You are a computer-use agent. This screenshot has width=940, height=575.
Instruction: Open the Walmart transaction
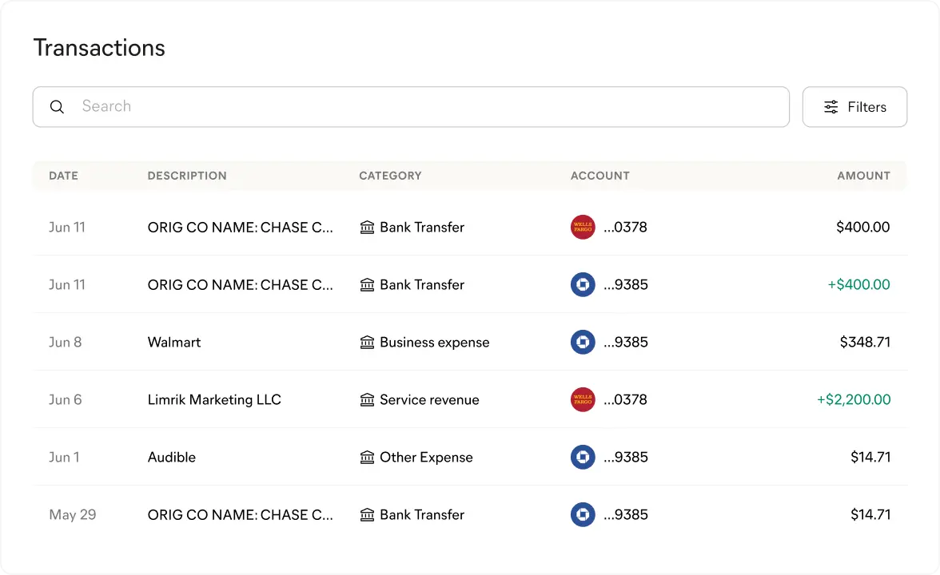pyautogui.click(x=174, y=343)
